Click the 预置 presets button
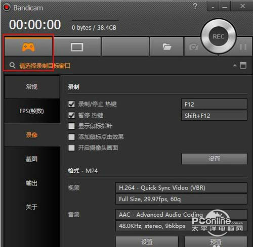 [x=216, y=241]
